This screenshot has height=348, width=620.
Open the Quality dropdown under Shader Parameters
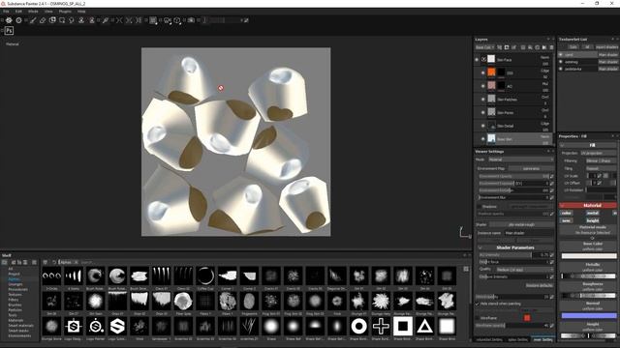coord(525,270)
